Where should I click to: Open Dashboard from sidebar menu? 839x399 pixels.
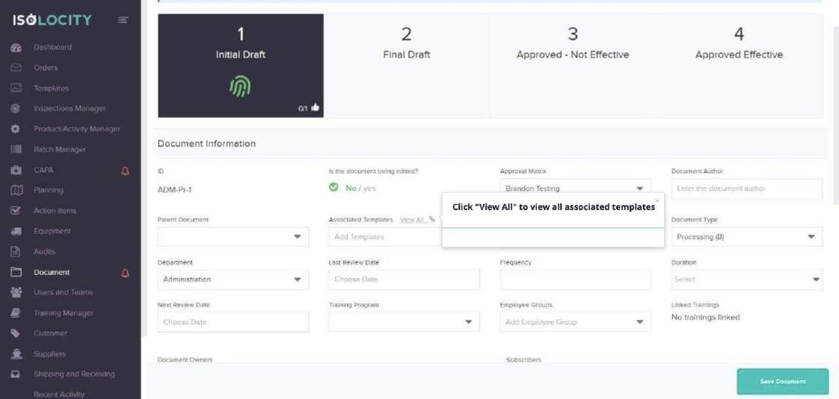pos(52,47)
